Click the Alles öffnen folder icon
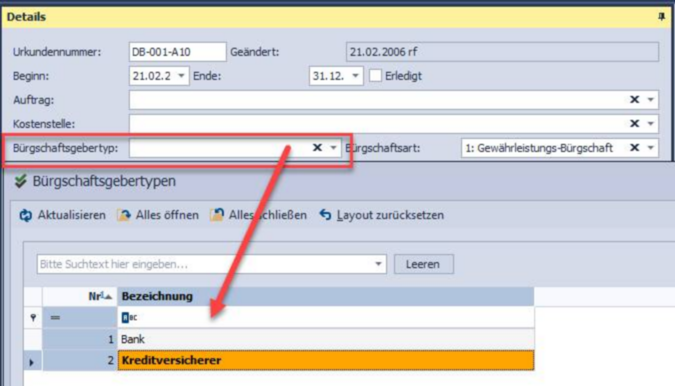The image size is (675, 386). pos(123,215)
